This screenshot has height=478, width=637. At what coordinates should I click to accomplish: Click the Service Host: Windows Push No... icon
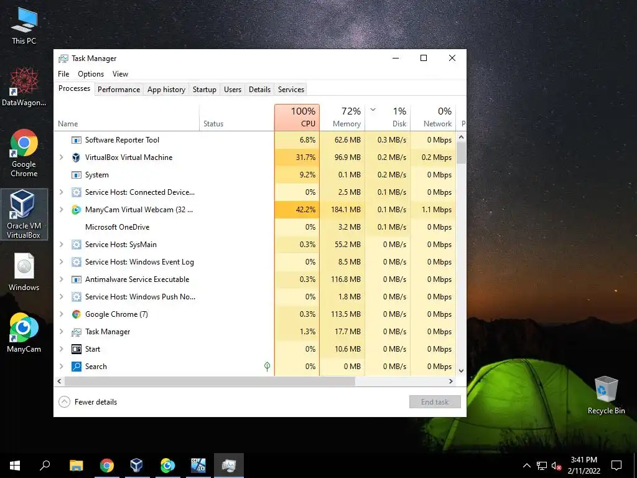pyautogui.click(x=76, y=297)
